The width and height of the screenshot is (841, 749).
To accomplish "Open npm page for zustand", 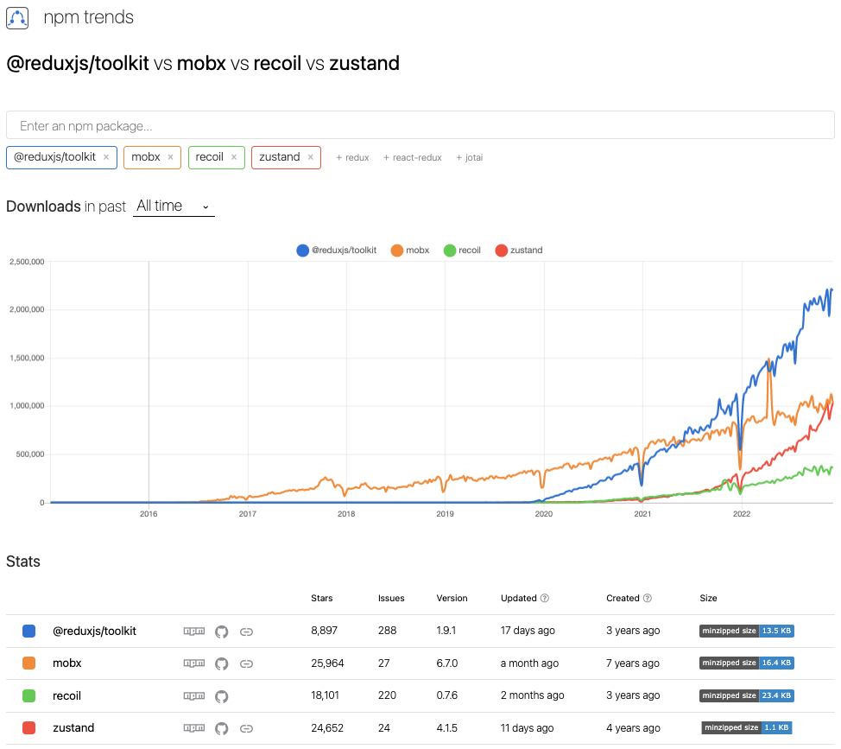I will [x=194, y=727].
